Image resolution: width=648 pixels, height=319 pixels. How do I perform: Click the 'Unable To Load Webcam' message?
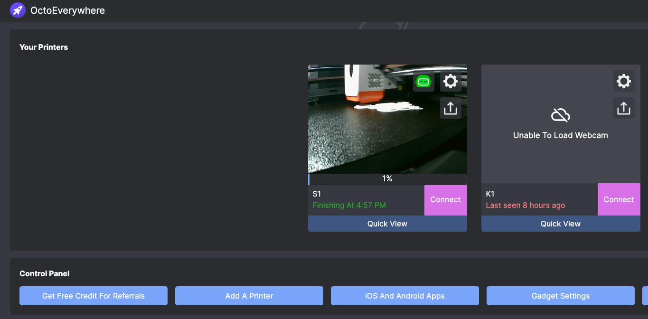[561, 135]
